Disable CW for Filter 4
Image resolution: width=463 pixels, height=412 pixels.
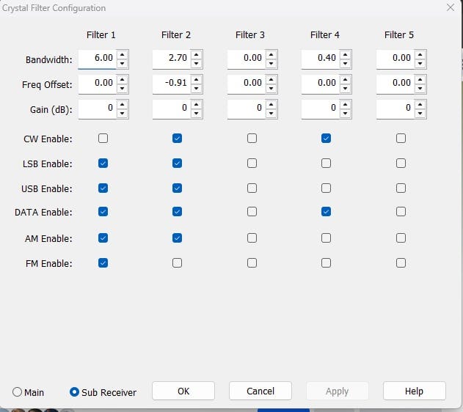[326, 139]
